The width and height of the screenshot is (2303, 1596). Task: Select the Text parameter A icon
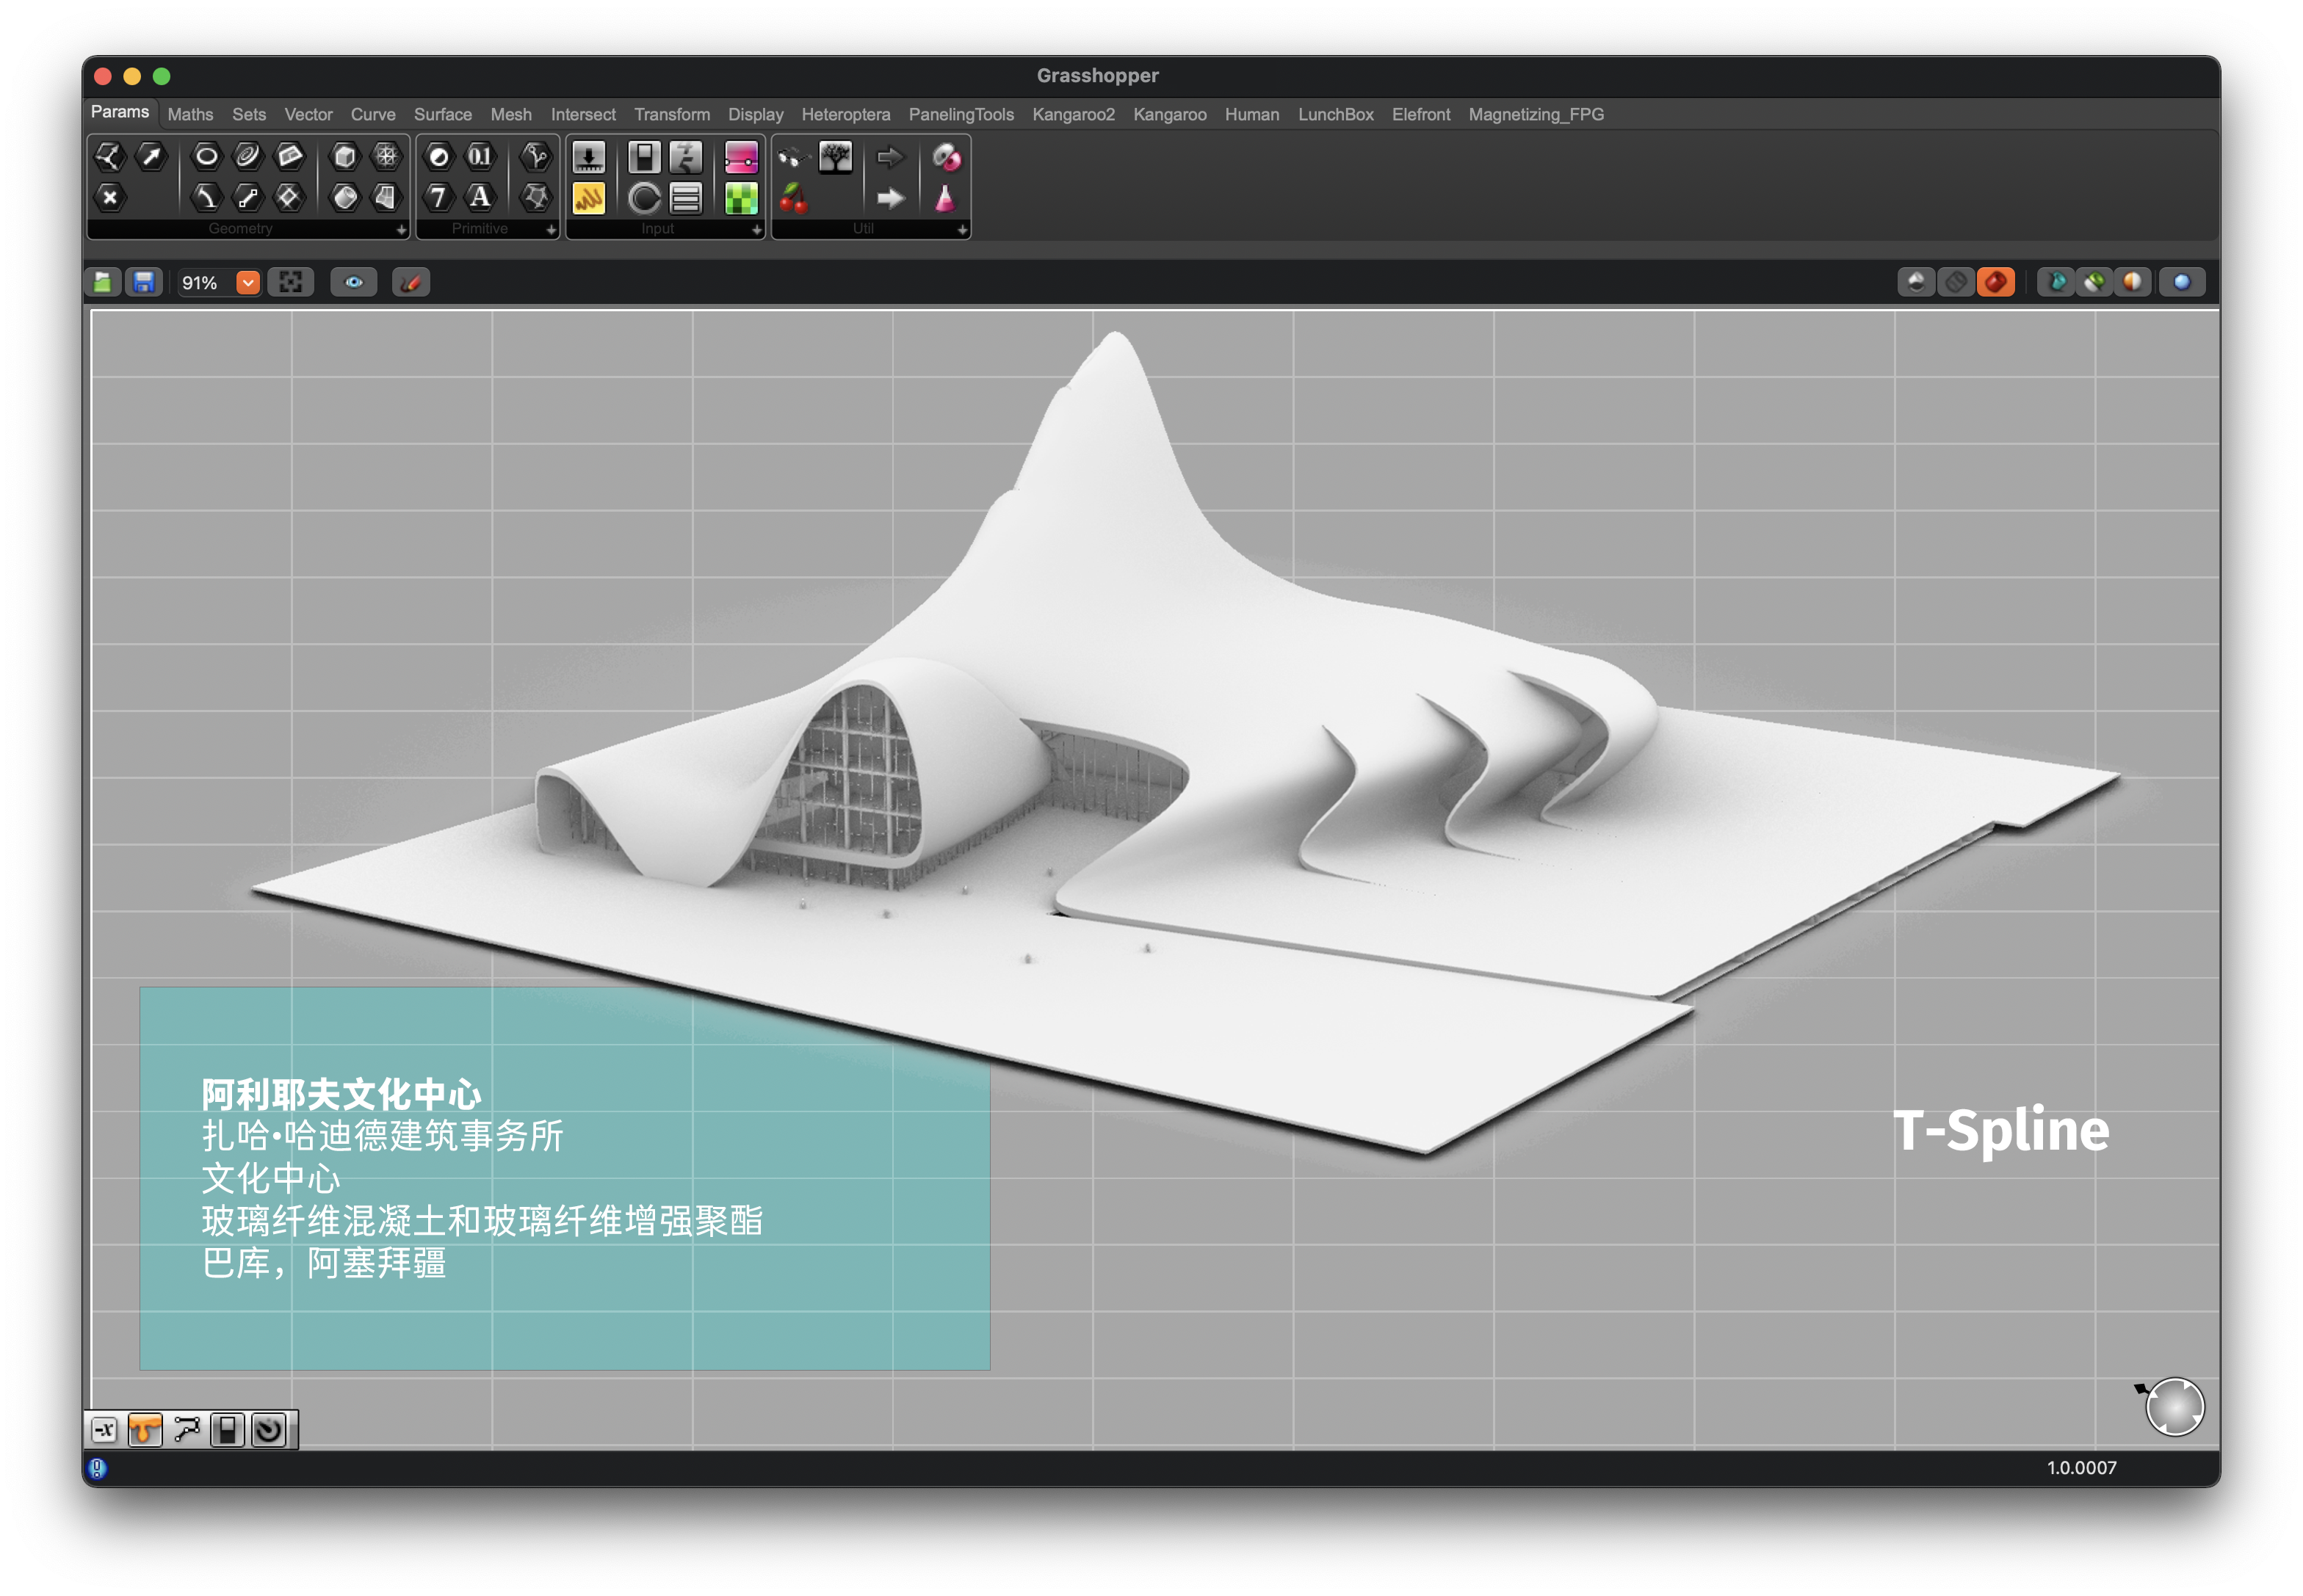(x=480, y=198)
